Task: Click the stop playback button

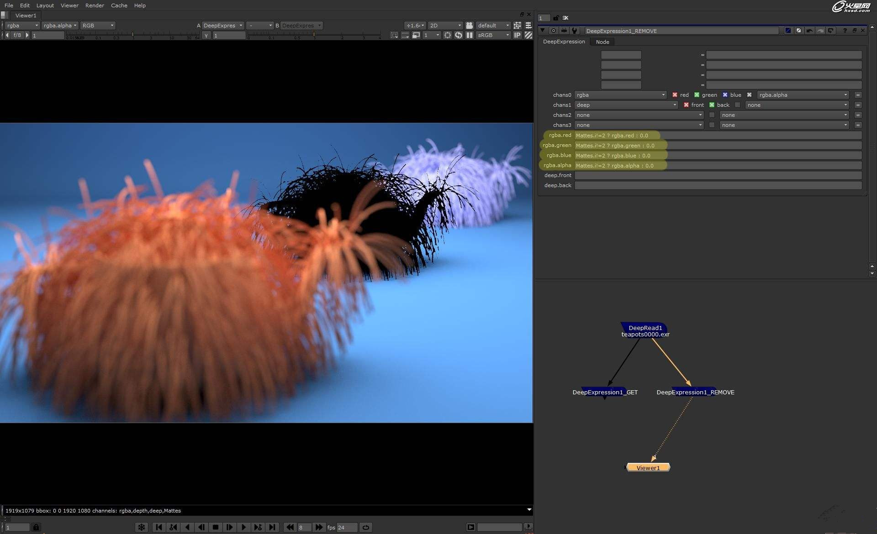Action: pos(216,527)
